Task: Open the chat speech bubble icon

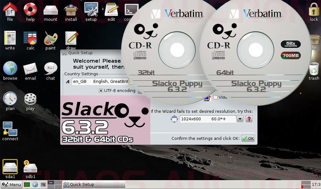Action: click(50, 69)
